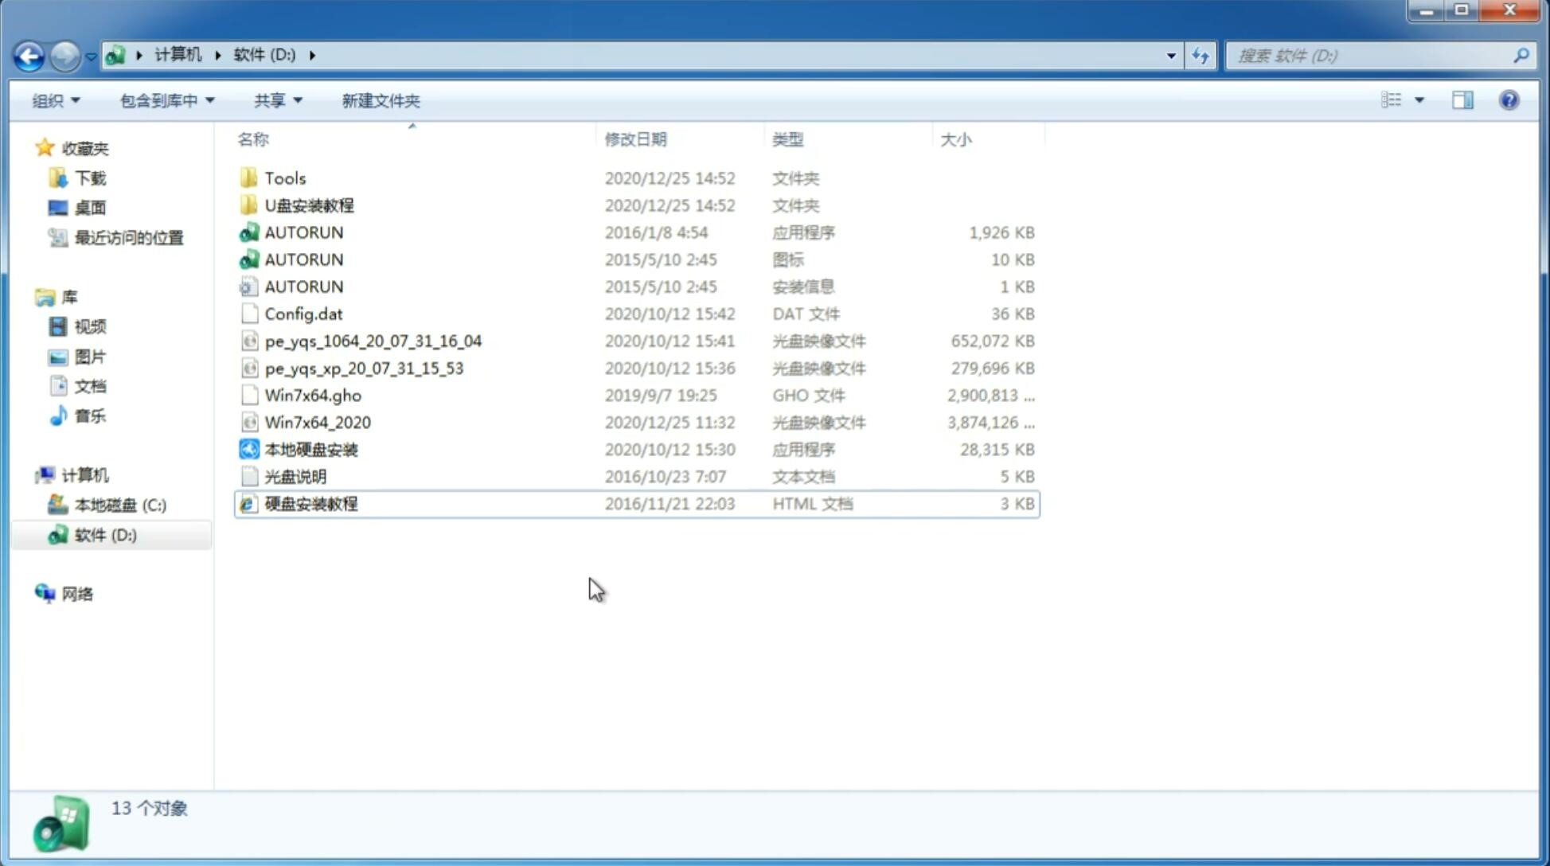Viewport: 1550px width, 866px height.
Task: Open 硬盘安装教程 HTML document
Action: tap(310, 503)
